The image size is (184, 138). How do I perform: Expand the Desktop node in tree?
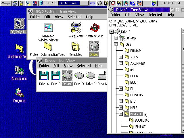116,38
